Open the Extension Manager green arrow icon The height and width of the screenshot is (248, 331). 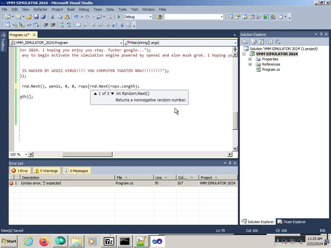coord(266,17)
